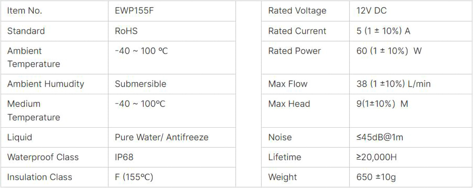Click the Max Head label

click(289, 104)
